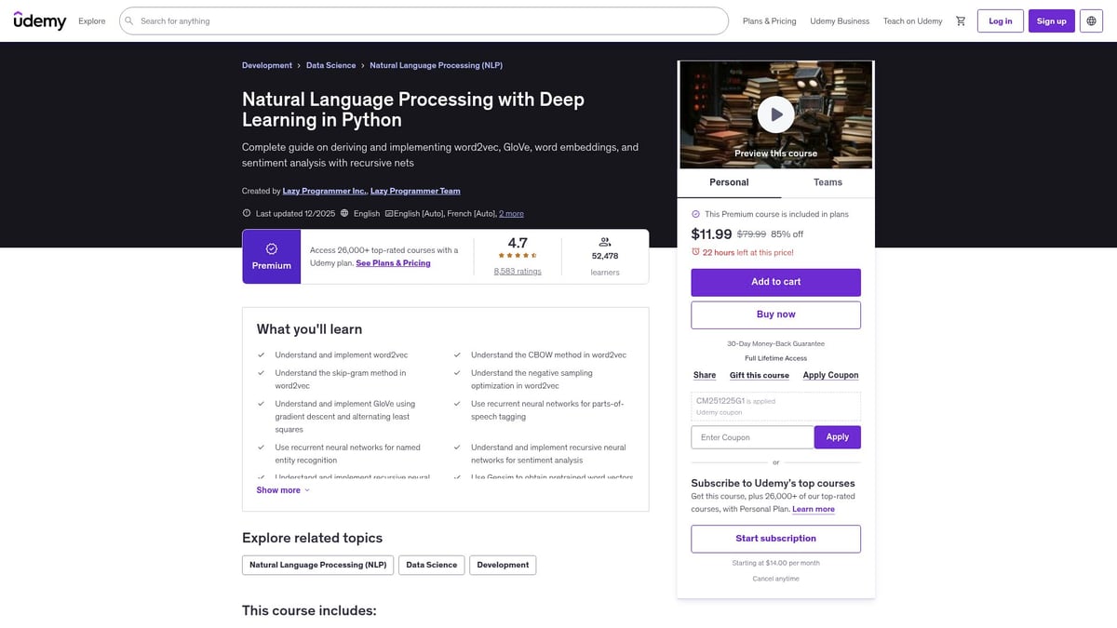The width and height of the screenshot is (1117, 628).
Task: Click the star rating icons
Action: (x=518, y=255)
